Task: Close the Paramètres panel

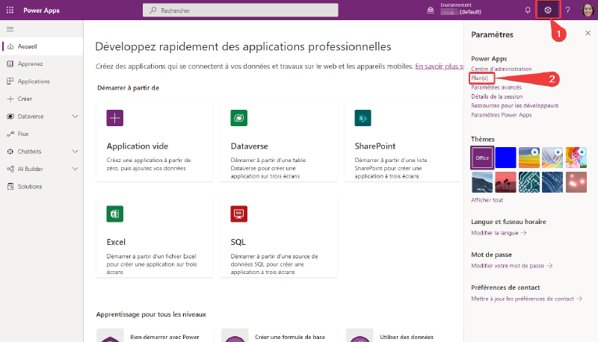Action: (x=588, y=33)
